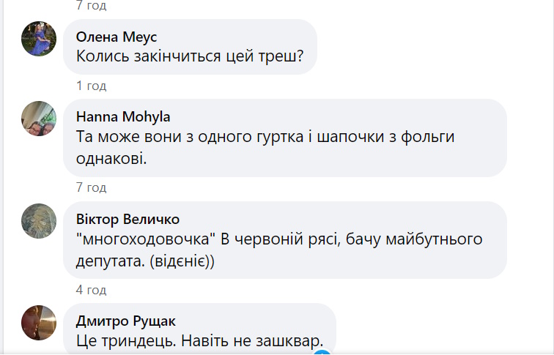This screenshot has height=355, width=554.
Task: Open the Віктор Величко name link
Action: 128,218
